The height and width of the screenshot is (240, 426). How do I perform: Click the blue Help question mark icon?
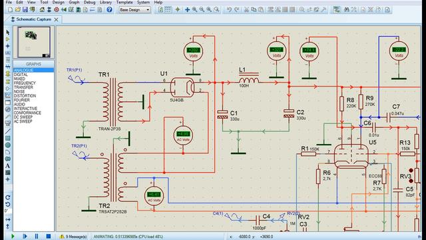pos(109,10)
